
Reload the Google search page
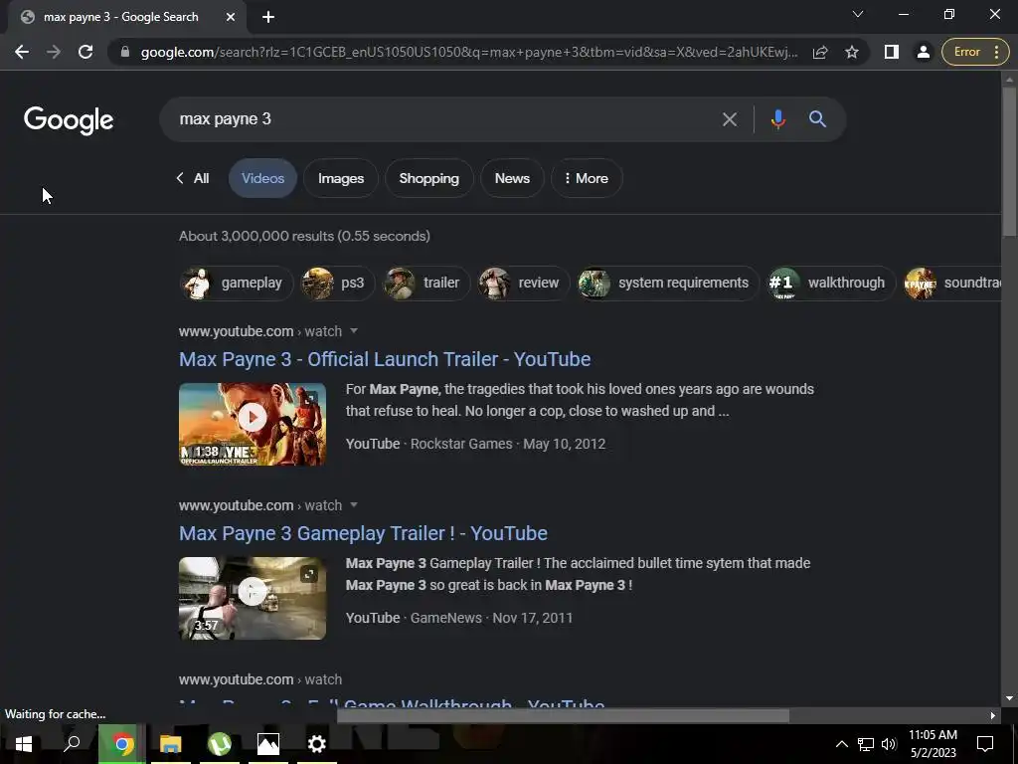point(85,52)
